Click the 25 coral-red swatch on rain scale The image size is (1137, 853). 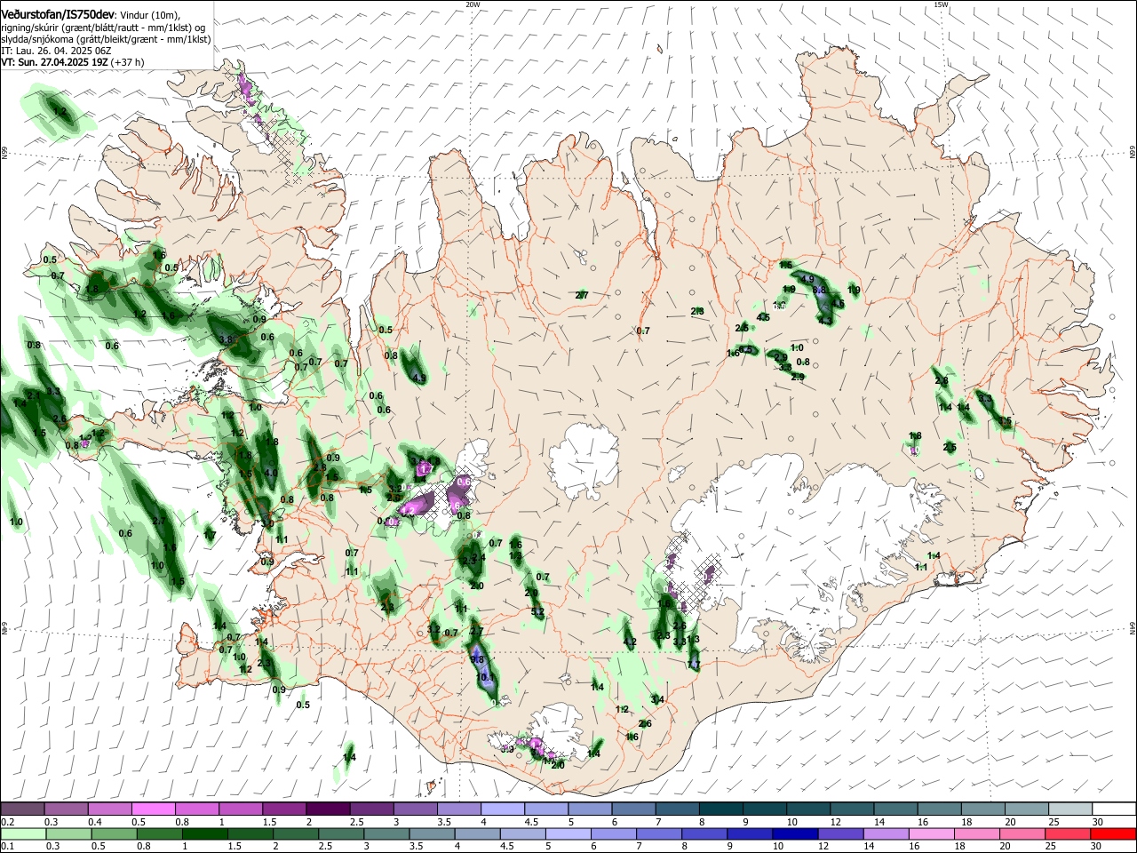(1069, 833)
